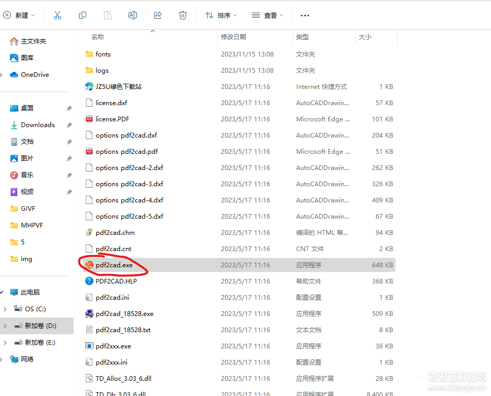Click the Cut scissors icon in toolbar

[57, 15]
